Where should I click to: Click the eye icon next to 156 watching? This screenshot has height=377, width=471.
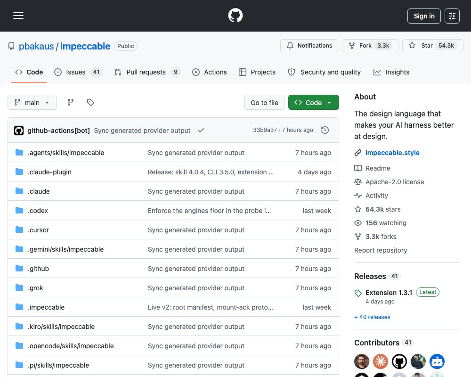point(358,223)
